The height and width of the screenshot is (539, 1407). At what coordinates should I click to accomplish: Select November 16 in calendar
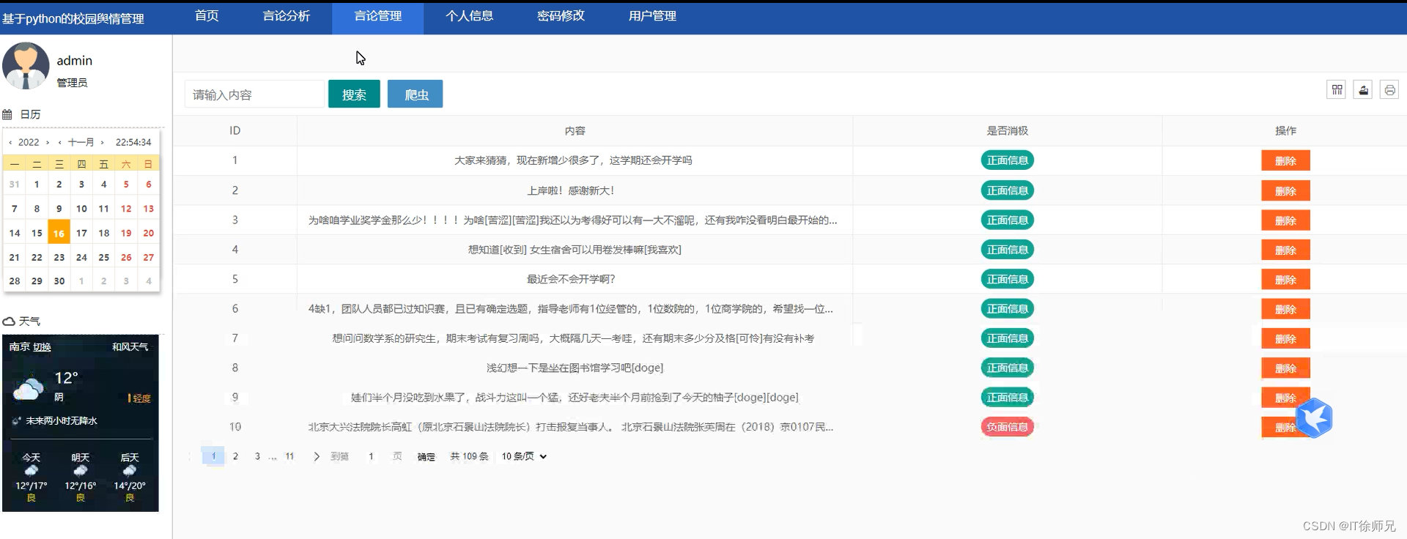[x=59, y=233]
